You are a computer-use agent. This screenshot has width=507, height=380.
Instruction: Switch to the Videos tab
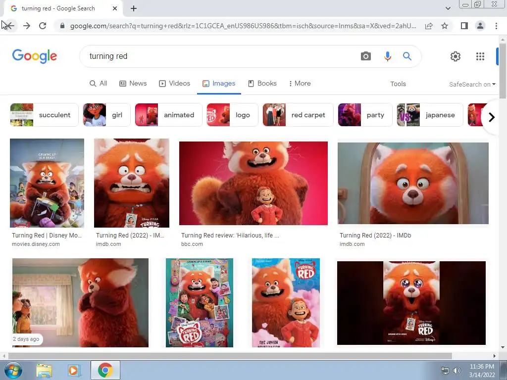pos(175,83)
